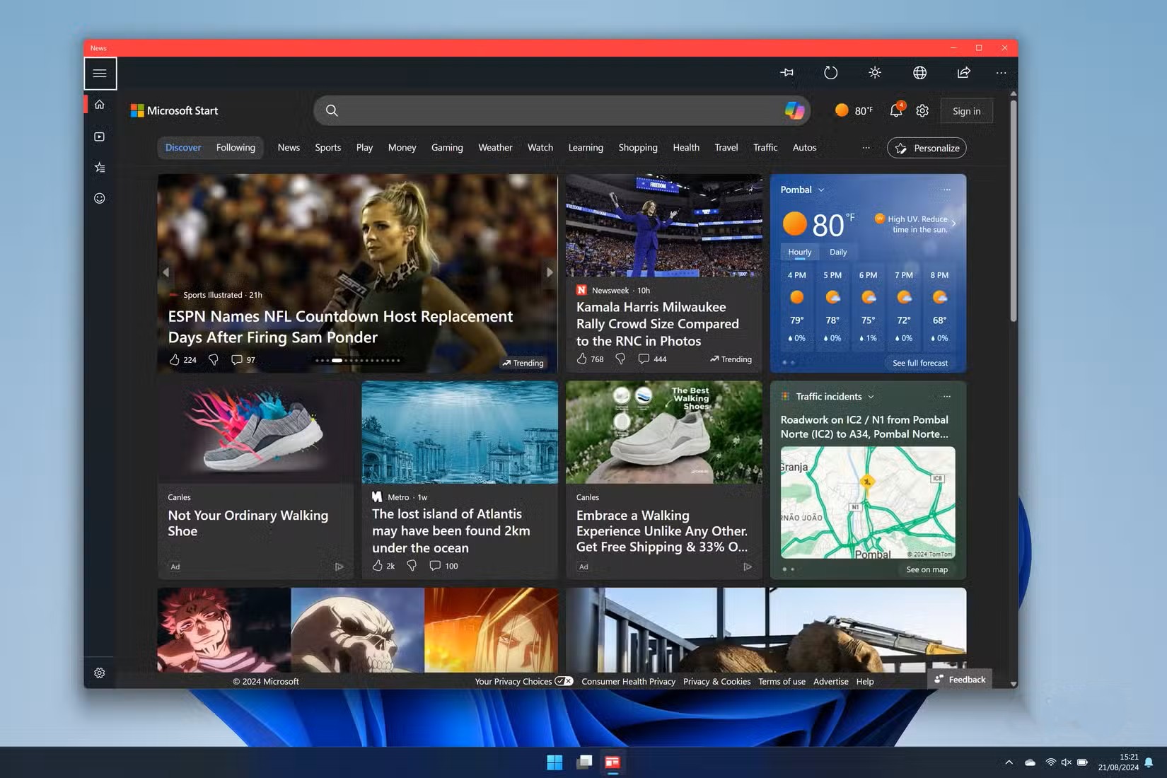Click the Sign in button
The width and height of the screenshot is (1167, 778).
(x=966, y=110)
